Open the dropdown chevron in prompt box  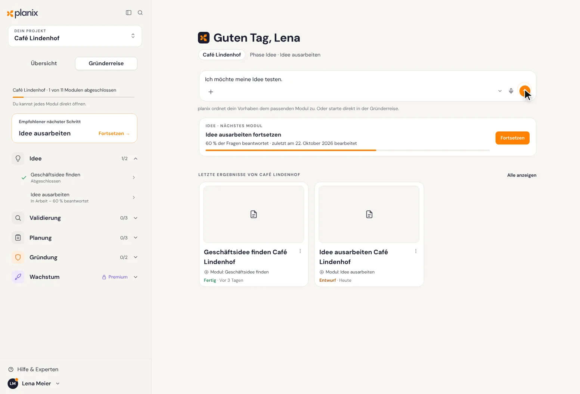click(500, 91)
